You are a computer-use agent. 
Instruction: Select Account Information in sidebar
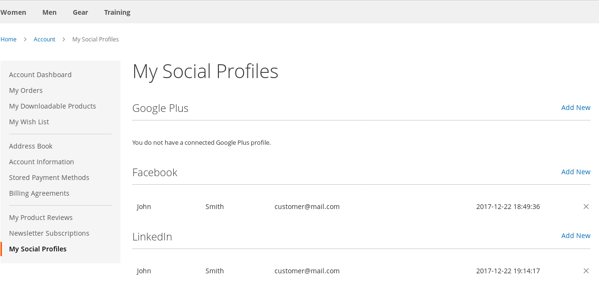pos(41,162)
